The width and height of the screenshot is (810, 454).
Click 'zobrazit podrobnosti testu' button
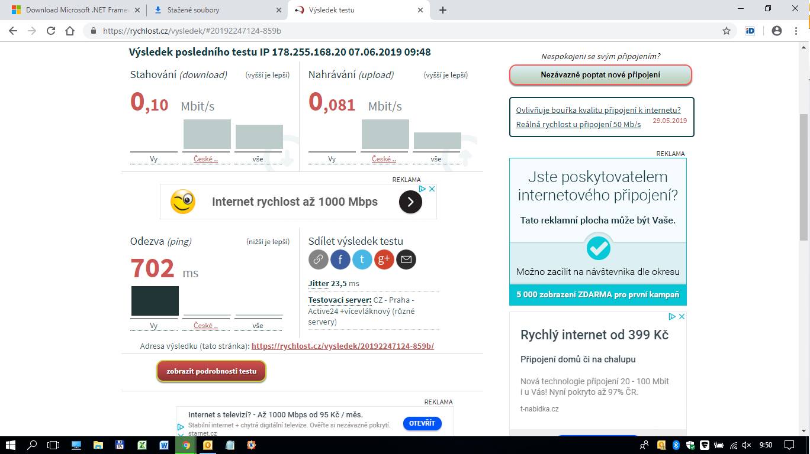[211, 371]
